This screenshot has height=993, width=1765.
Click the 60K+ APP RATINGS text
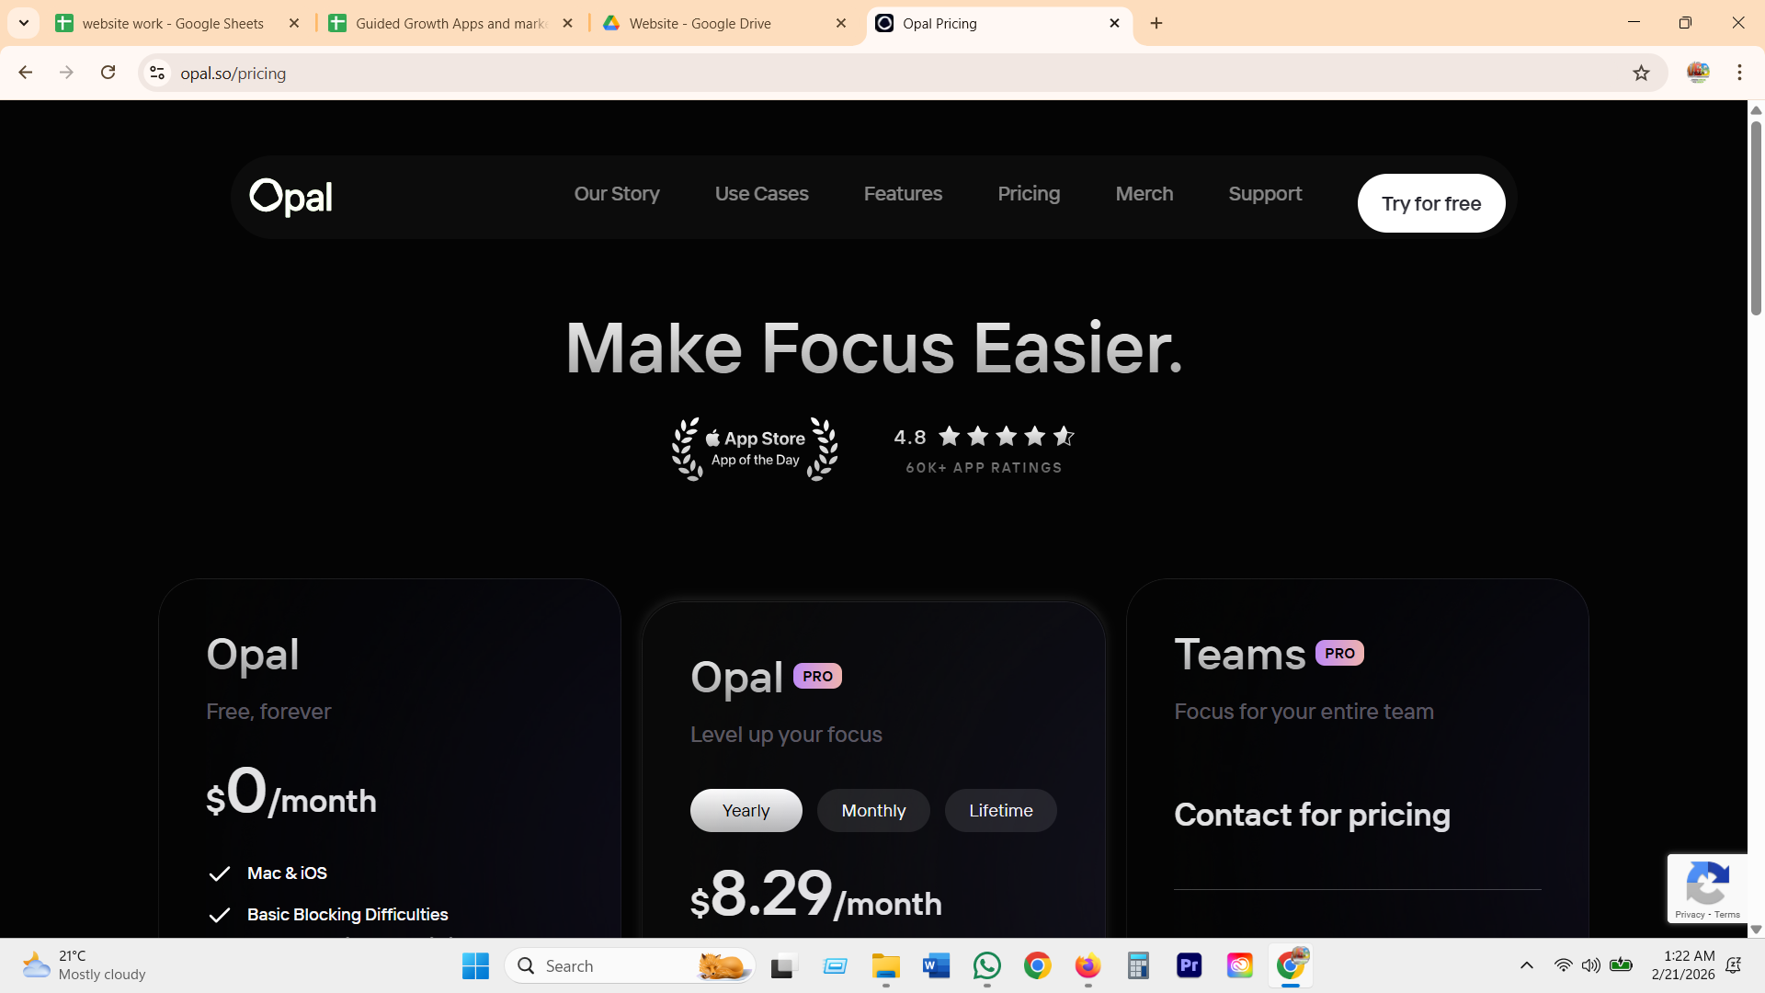click(x=984, y=468)
